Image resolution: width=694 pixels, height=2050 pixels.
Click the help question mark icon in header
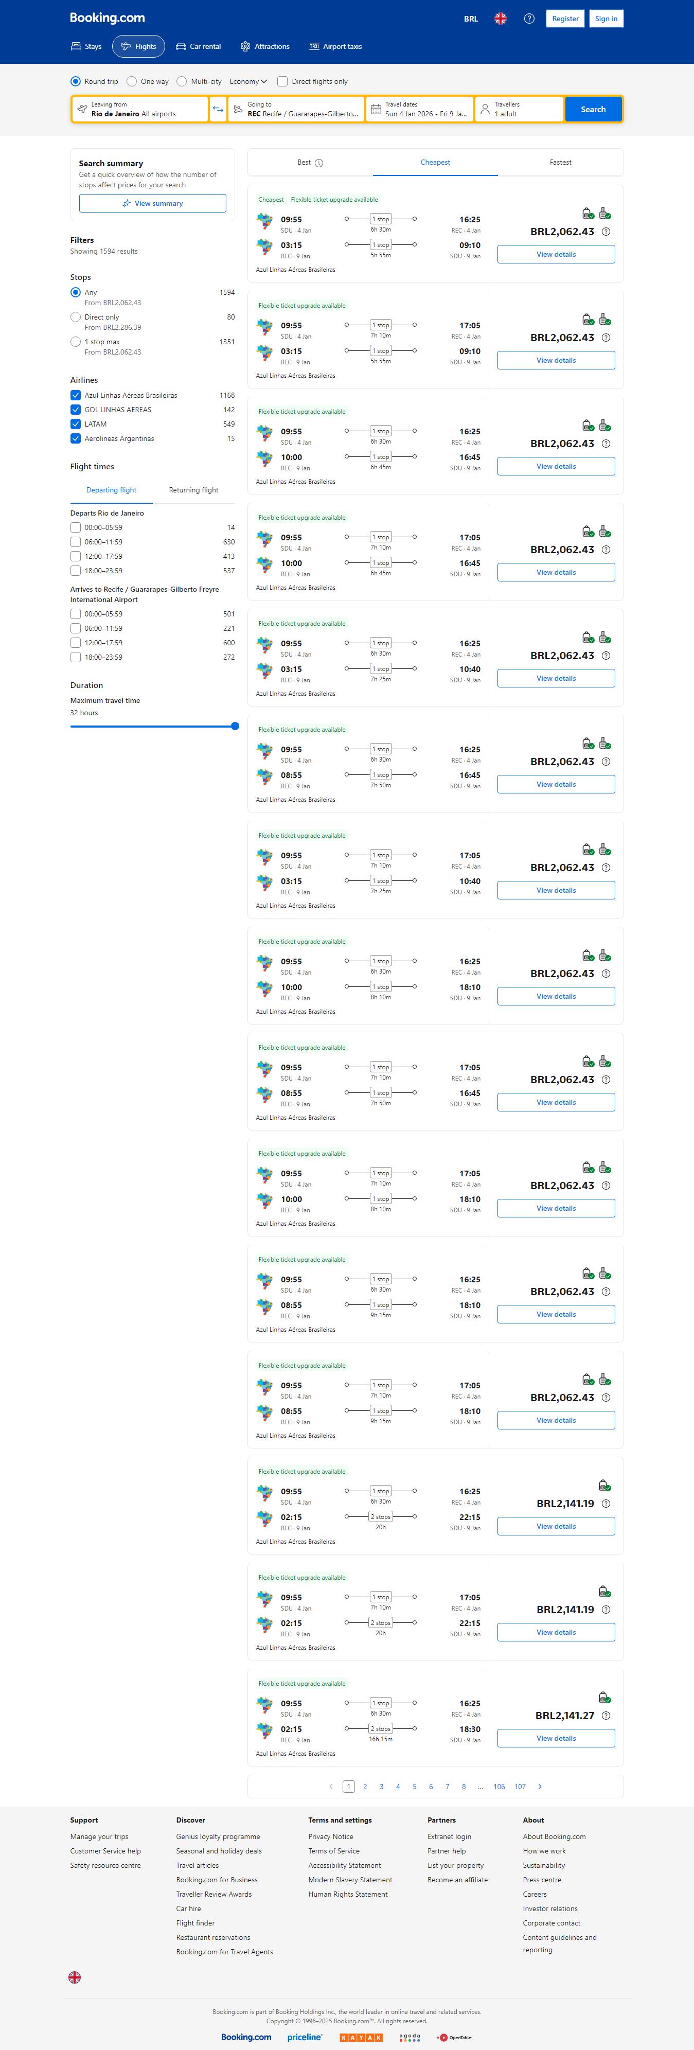[x=529, y=19]
